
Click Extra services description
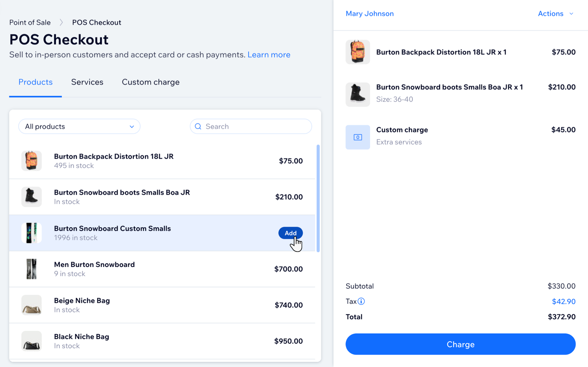pos(399,142)
